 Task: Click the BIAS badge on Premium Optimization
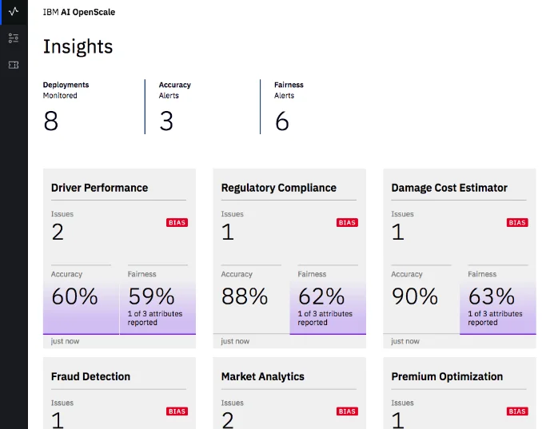(517, 411)
